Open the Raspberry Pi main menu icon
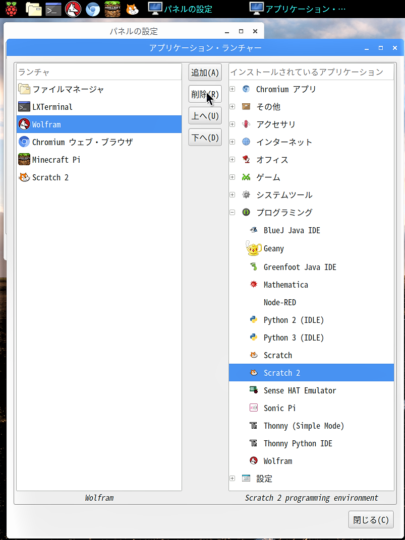Screen dimensions: 405x540 click(x=12, y=9)
